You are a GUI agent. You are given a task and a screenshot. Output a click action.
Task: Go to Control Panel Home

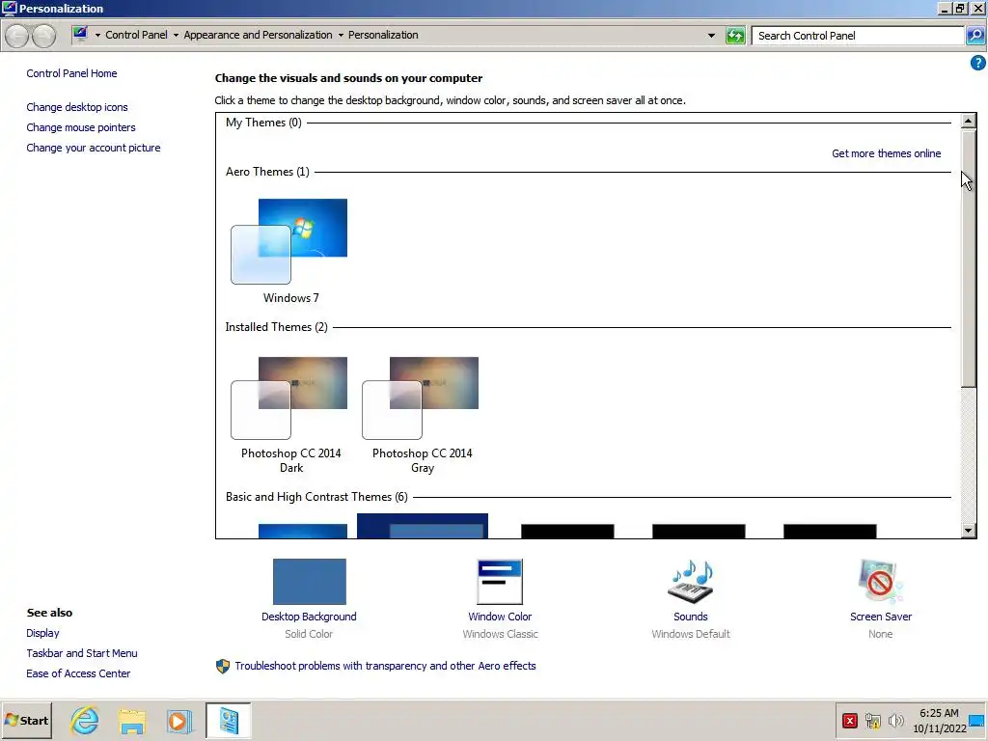pyautogui.click(x=71, y=73)
